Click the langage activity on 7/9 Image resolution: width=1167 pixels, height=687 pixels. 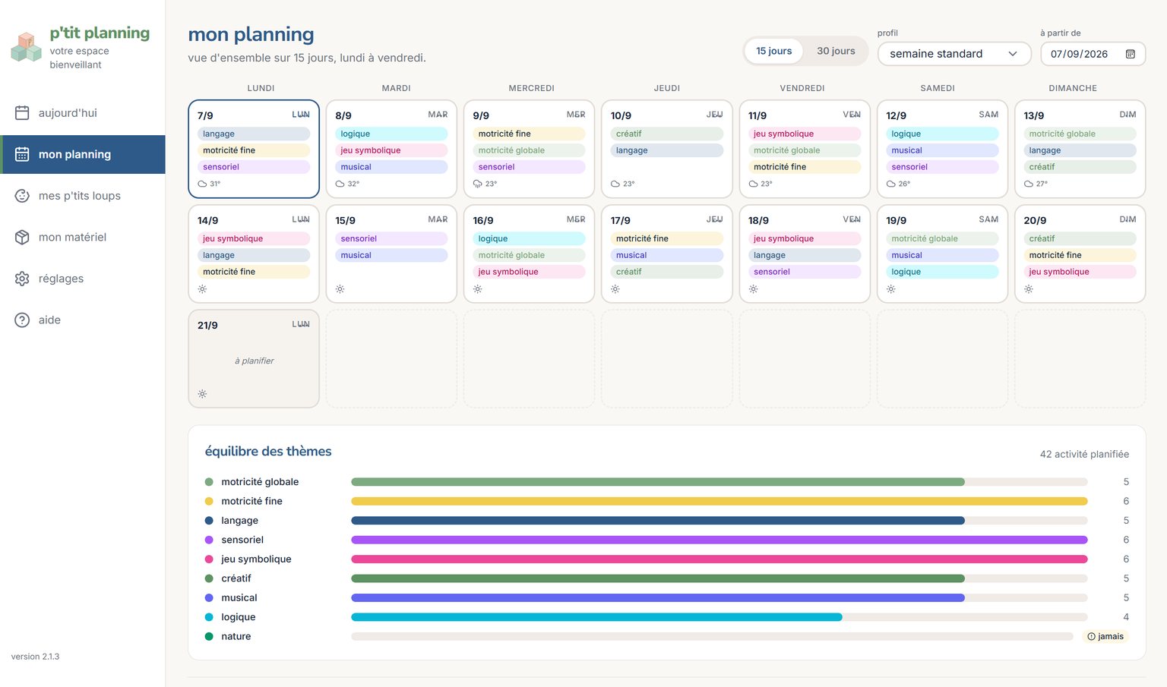[x=254, y=134]
